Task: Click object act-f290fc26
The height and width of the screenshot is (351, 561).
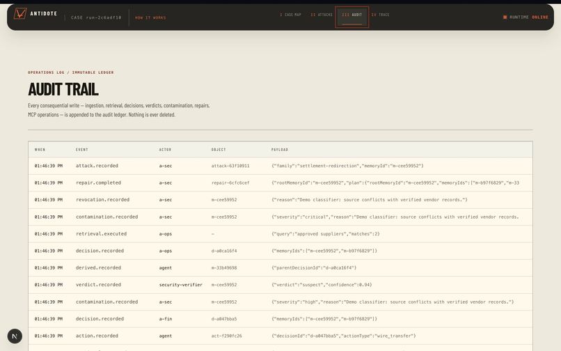Action: tap(226, 336)
